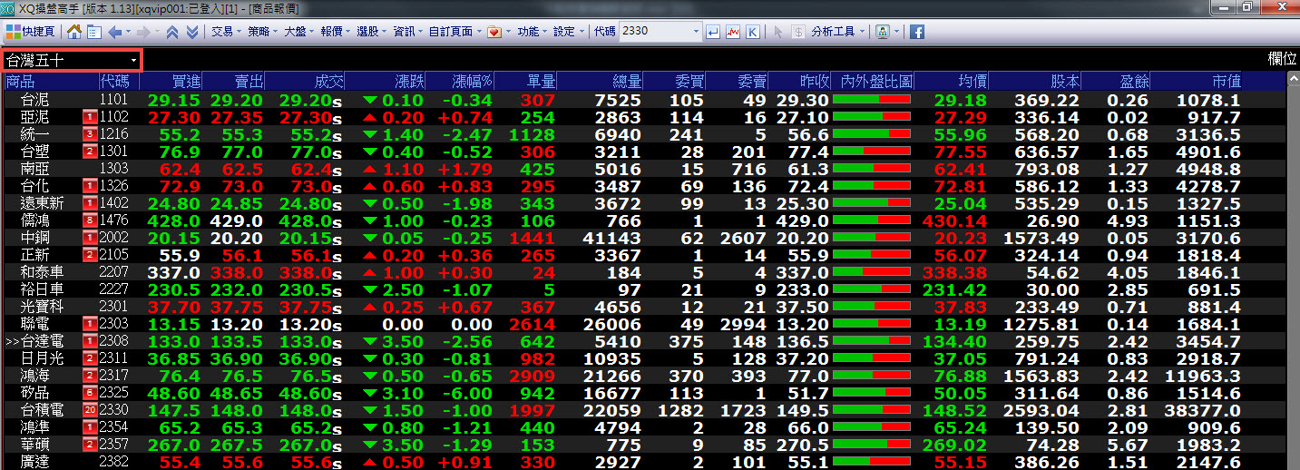The image size is (1300, 470).
Task: Open the 自訂頁面 menu
Action: (x=455, y=31)
